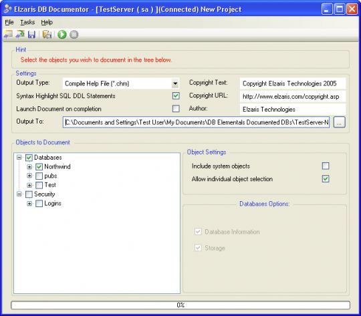Check the pubs database checkbox

coord(39,176)
